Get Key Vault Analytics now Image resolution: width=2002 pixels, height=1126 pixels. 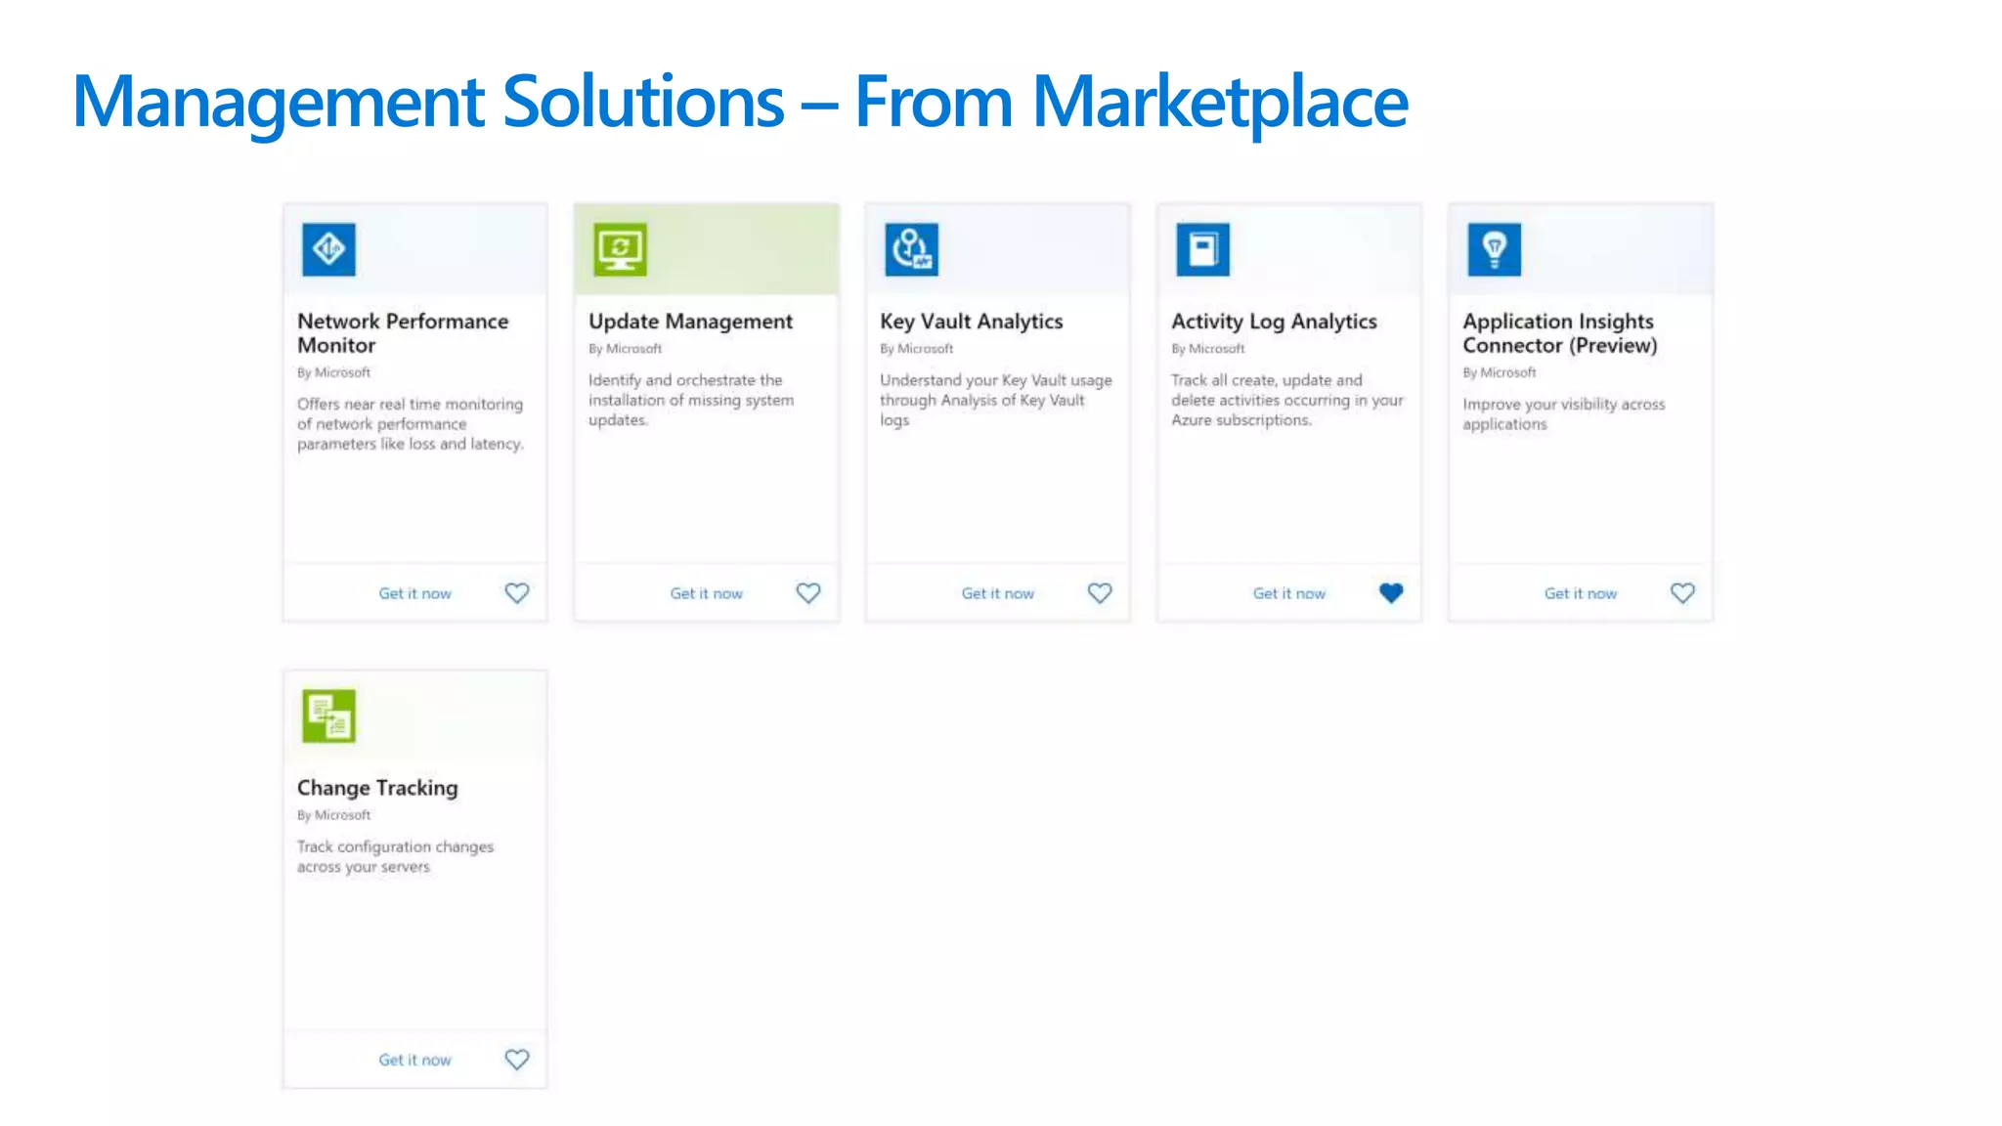click(x=997, y=593)
